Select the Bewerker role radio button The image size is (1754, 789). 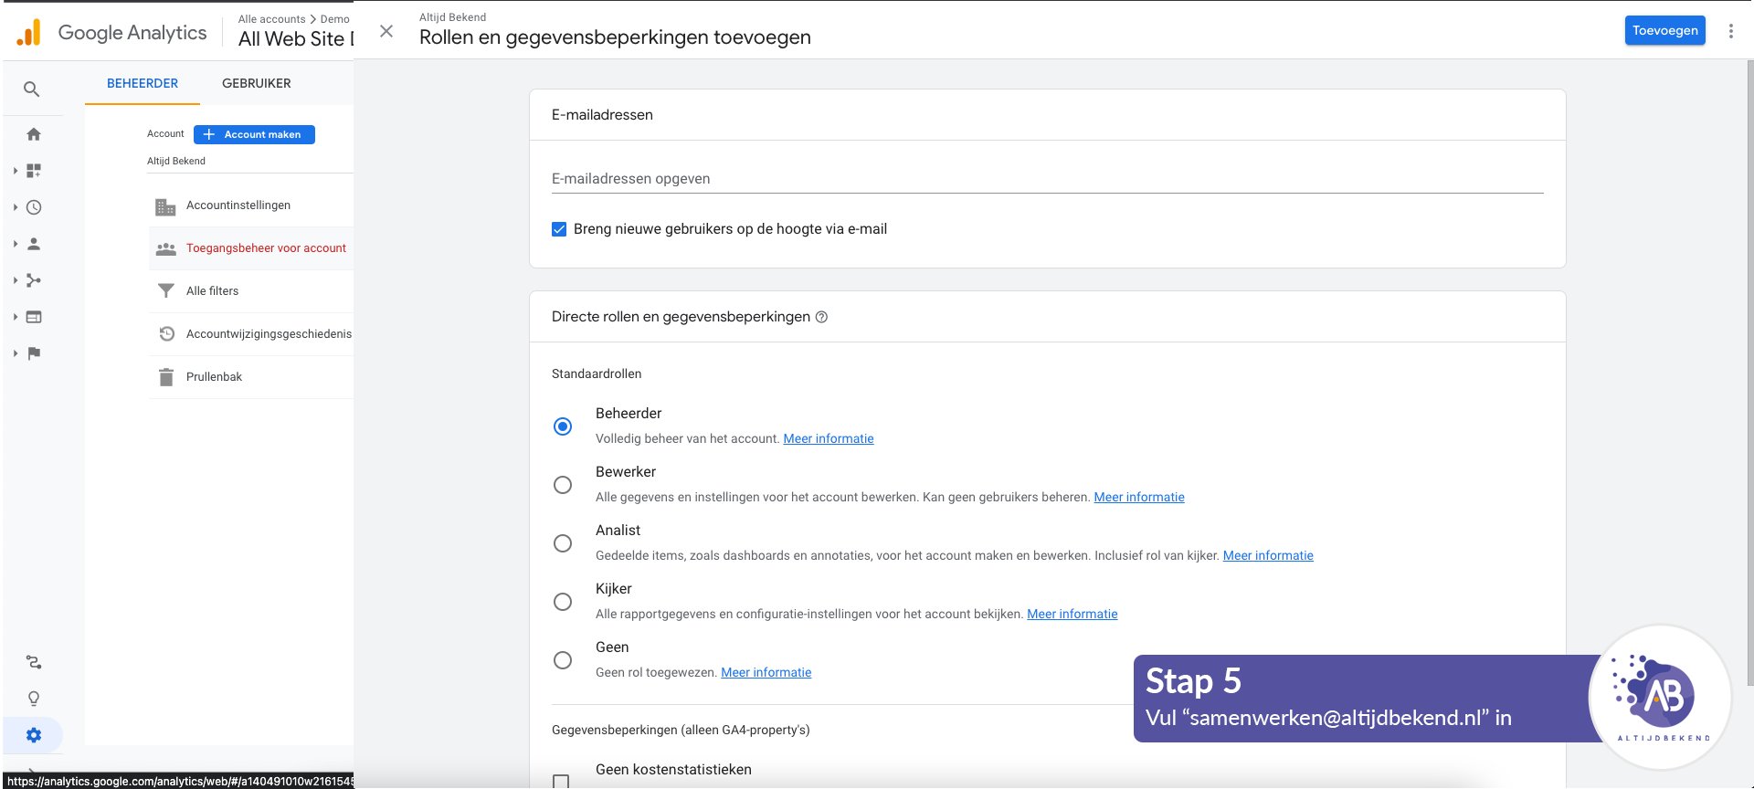click(563, 485)
